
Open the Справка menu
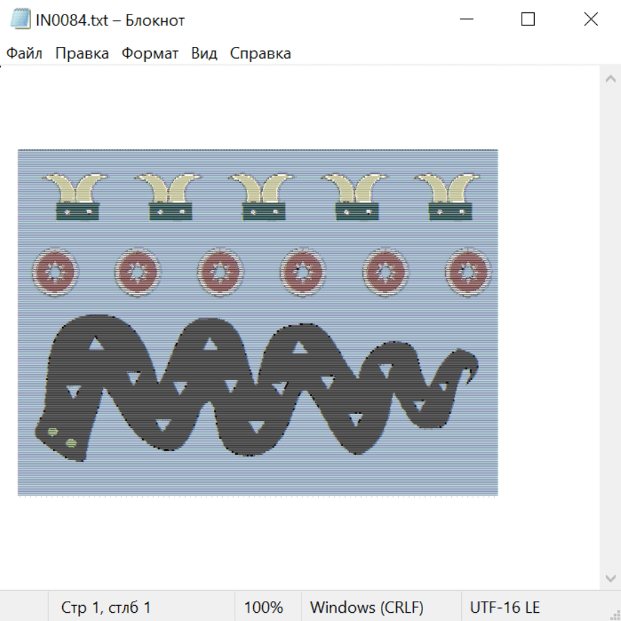tap(260, 54)
